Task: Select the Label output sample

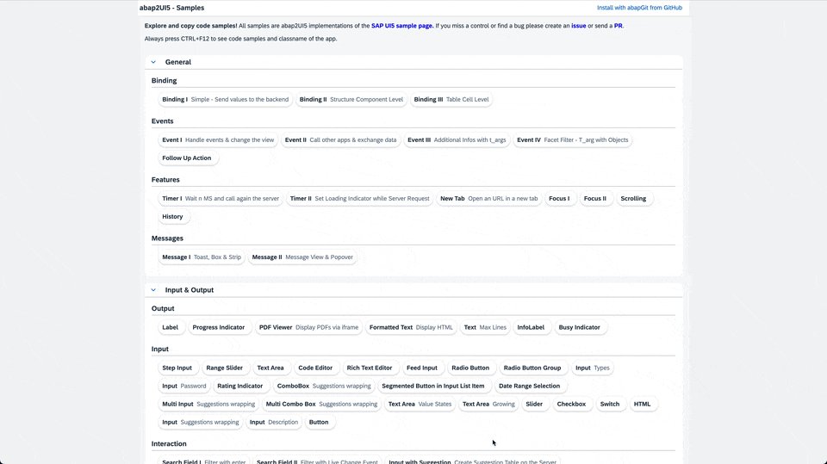Action: point(170,327)
